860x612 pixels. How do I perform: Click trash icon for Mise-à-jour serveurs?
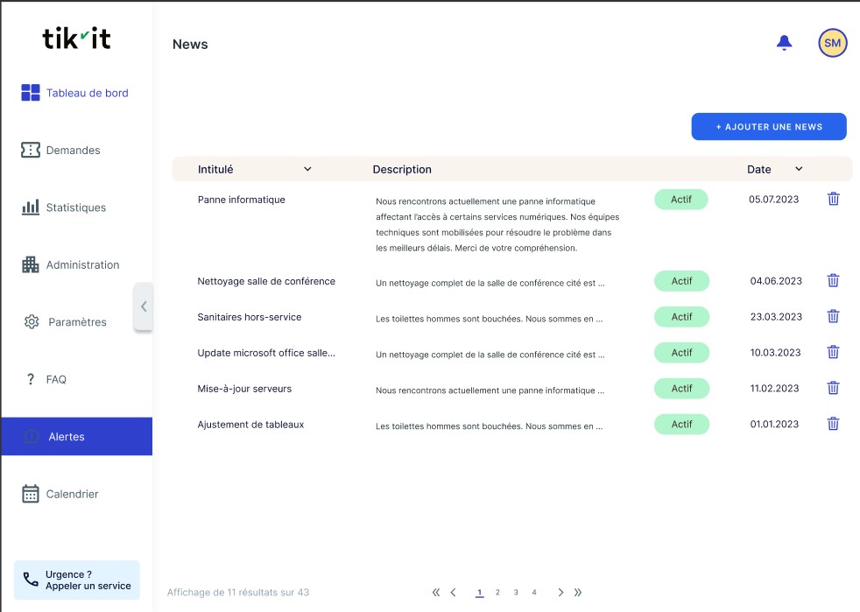833,388
